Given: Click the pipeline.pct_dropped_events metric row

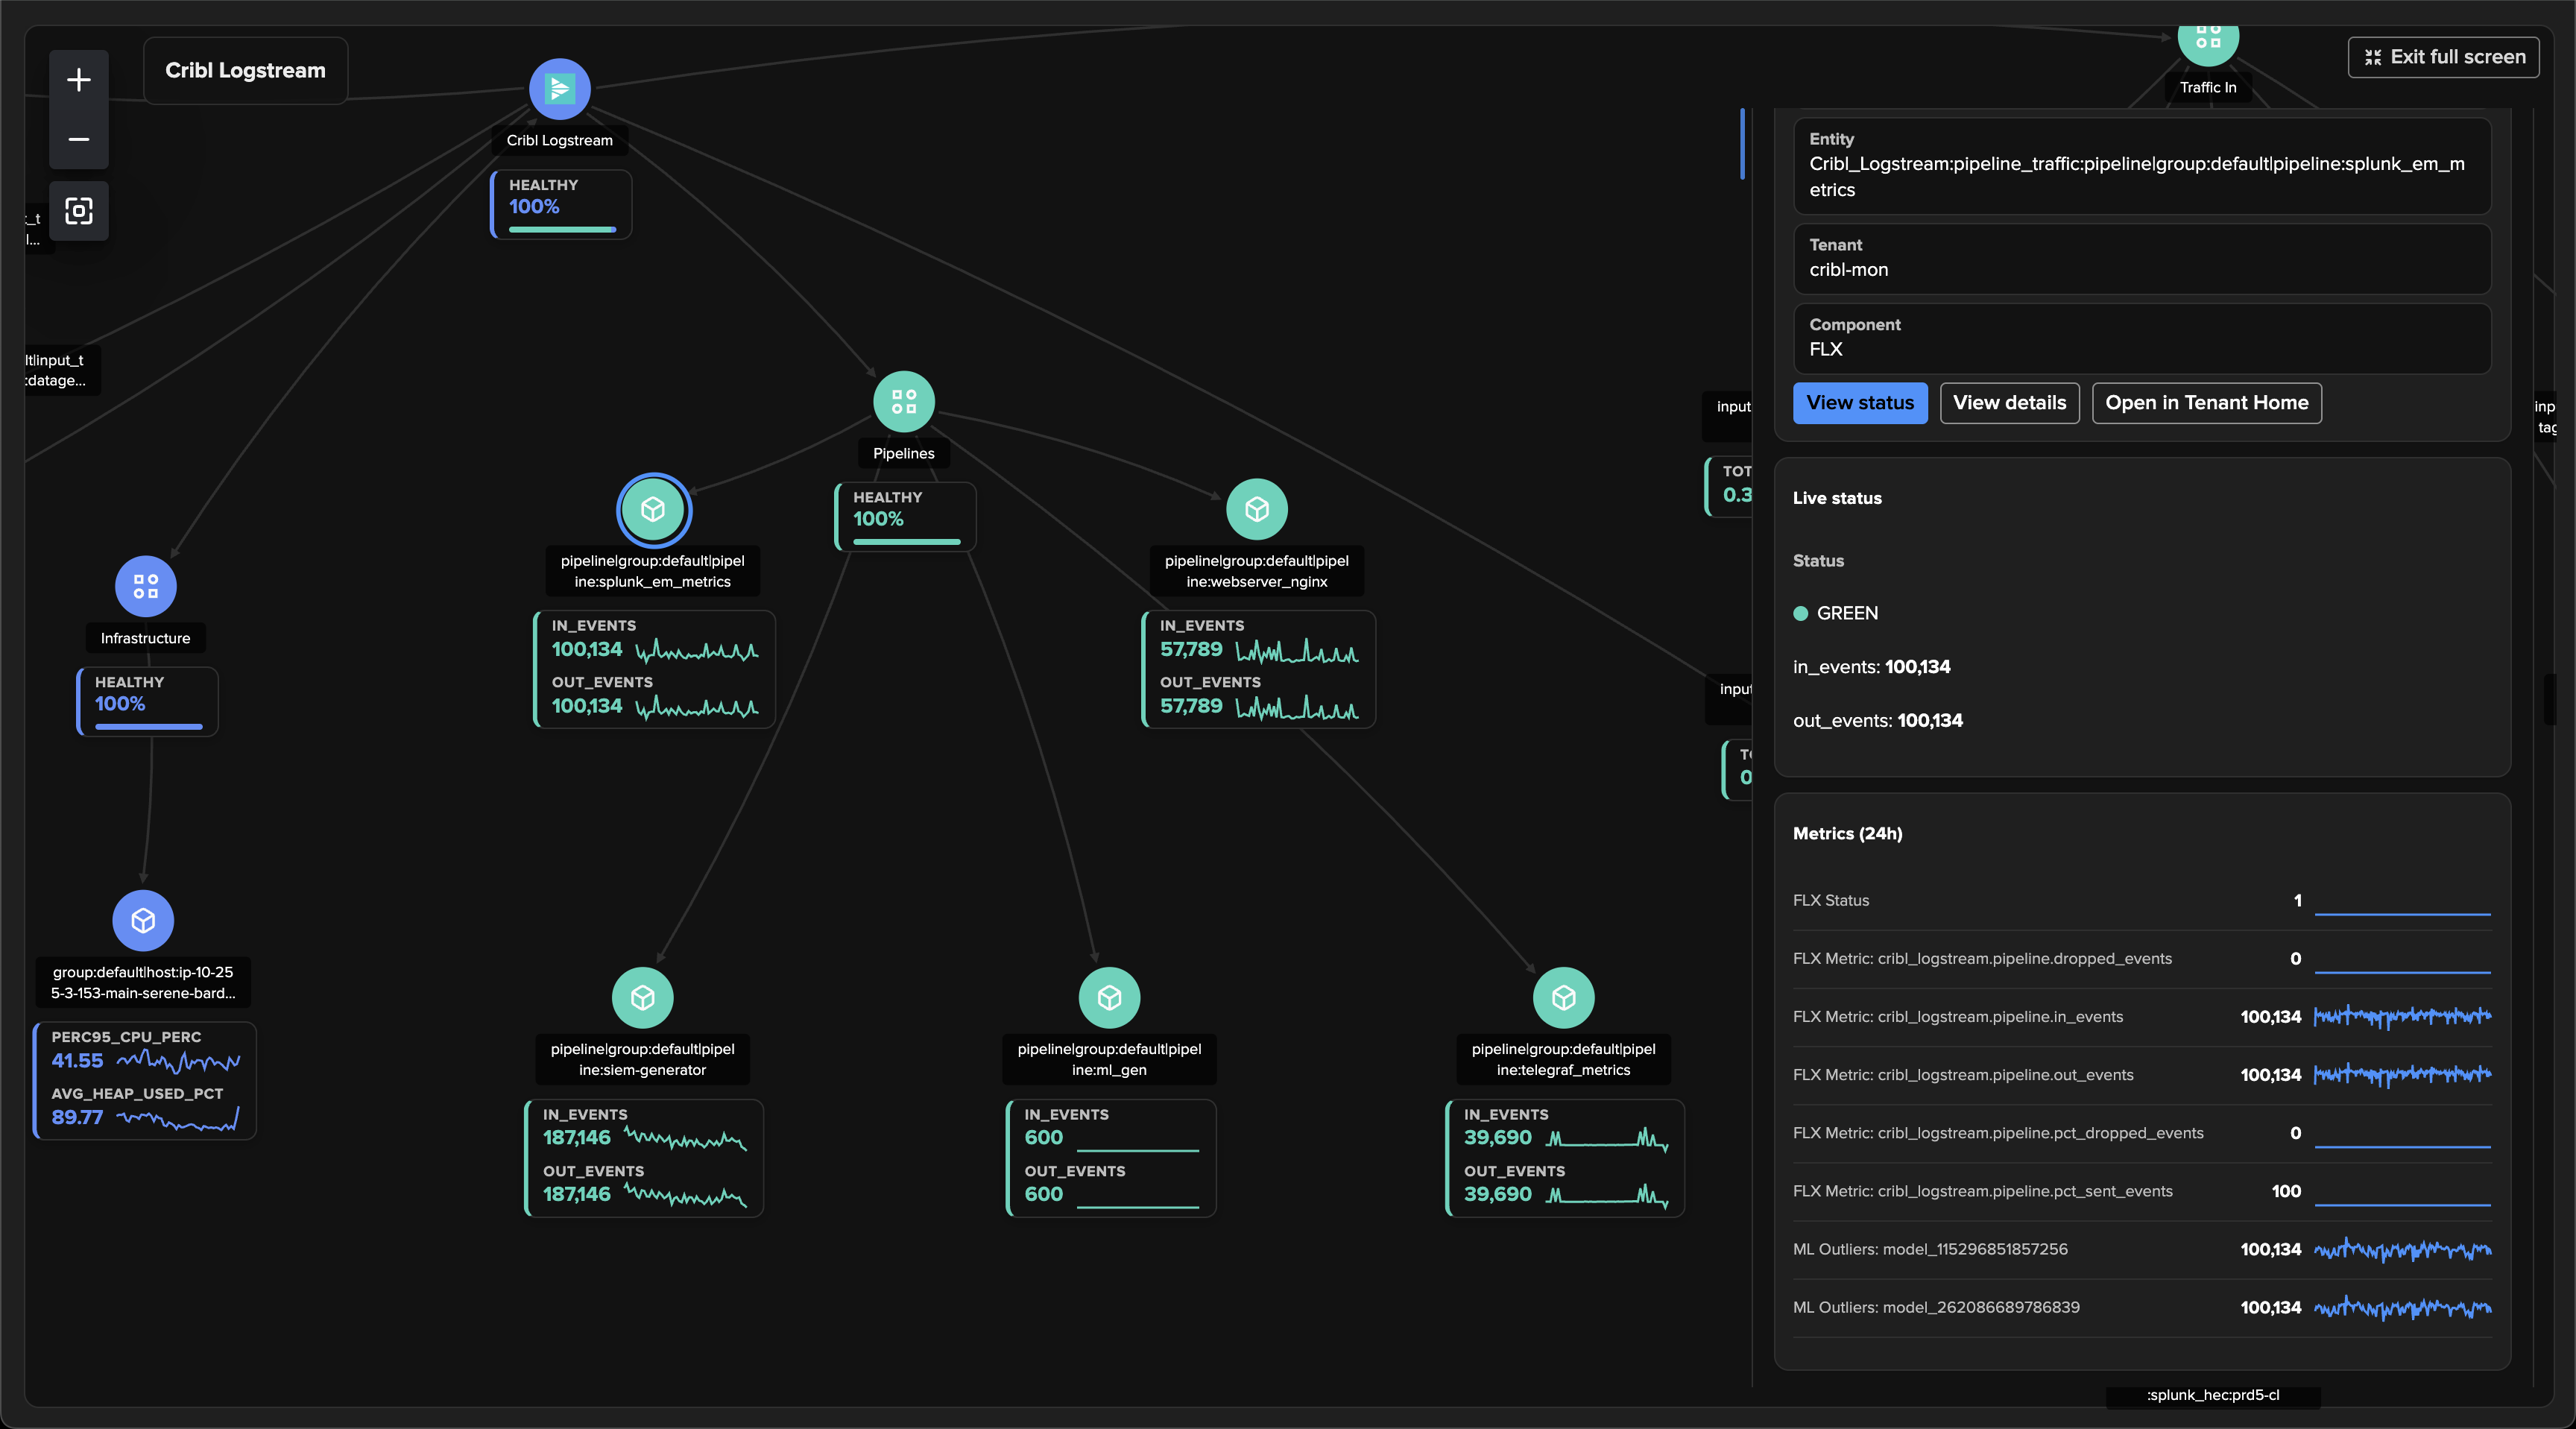Looking at the screenshot, I should pos(2142,1133).
